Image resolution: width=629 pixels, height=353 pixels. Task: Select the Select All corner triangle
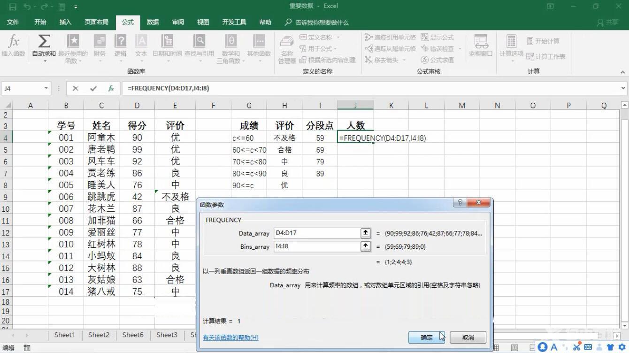(x=7, y=105)
